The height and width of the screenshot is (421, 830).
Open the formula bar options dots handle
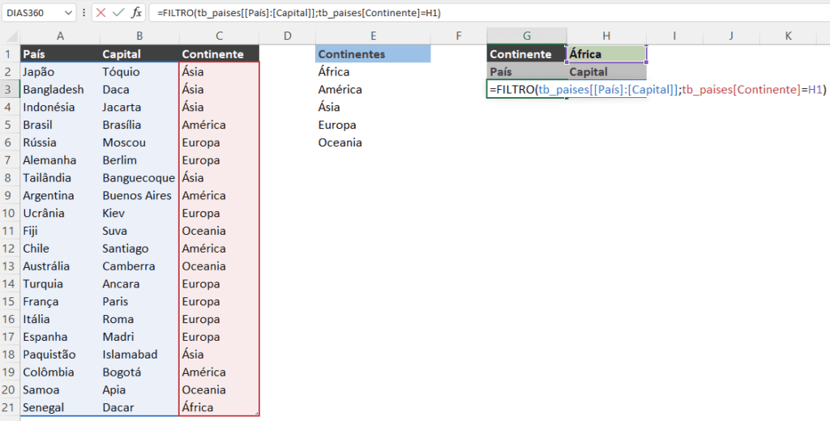point(83,13)
